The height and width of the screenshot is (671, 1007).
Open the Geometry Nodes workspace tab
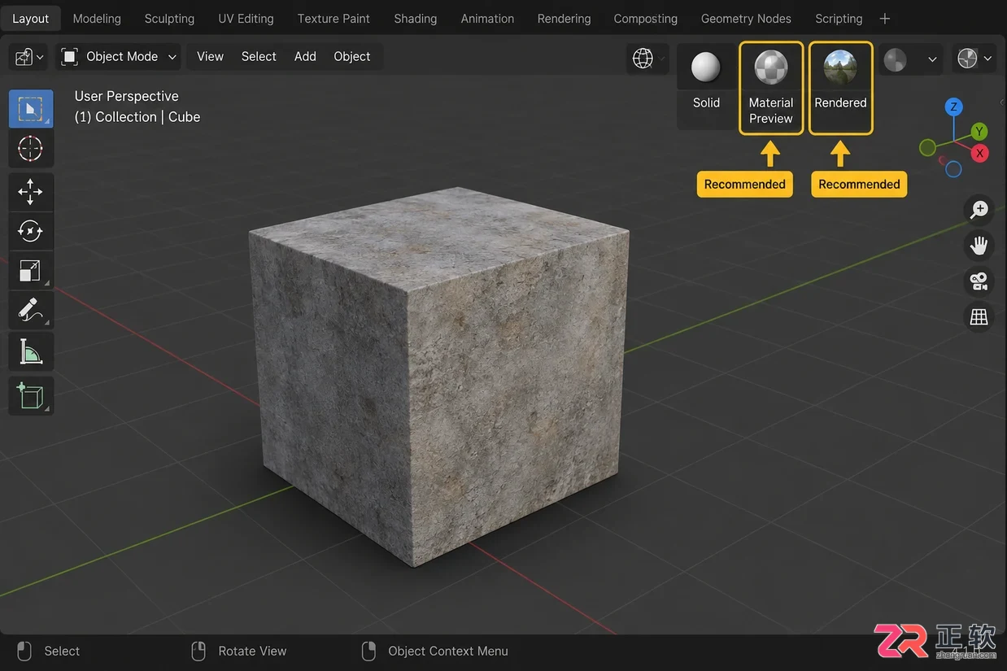pos(746,18)
